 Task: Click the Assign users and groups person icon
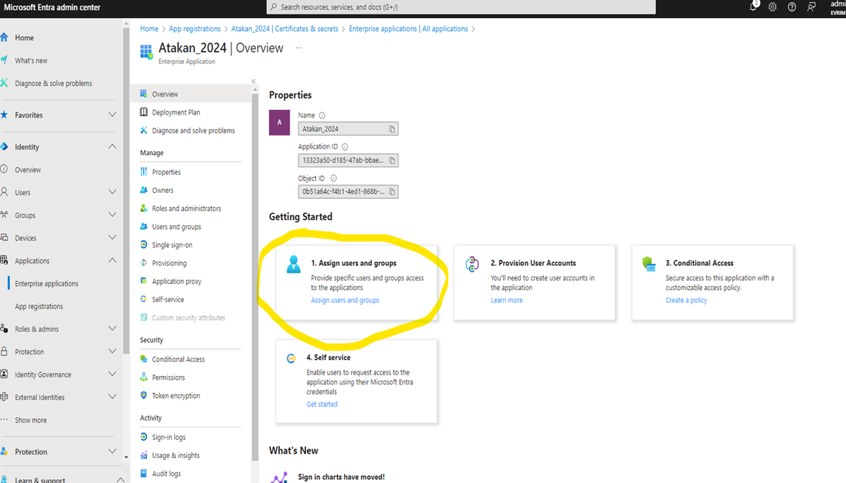click(294, 264)
